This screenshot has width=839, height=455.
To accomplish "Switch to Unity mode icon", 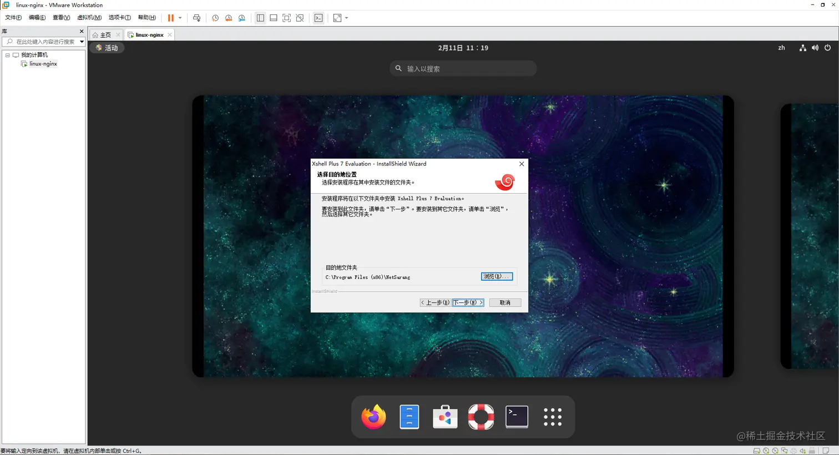I will point(300,18).
